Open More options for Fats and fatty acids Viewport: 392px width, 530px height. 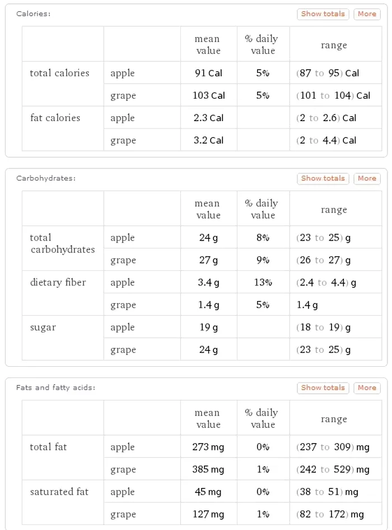click(367, 388)
